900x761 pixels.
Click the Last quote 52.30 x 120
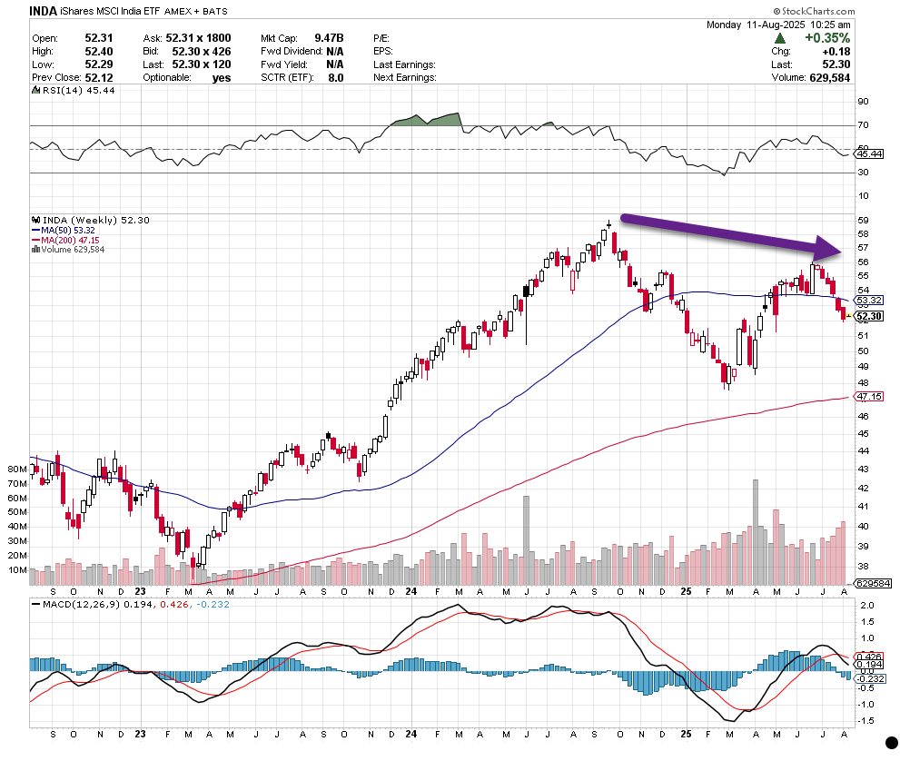point(202,64)
